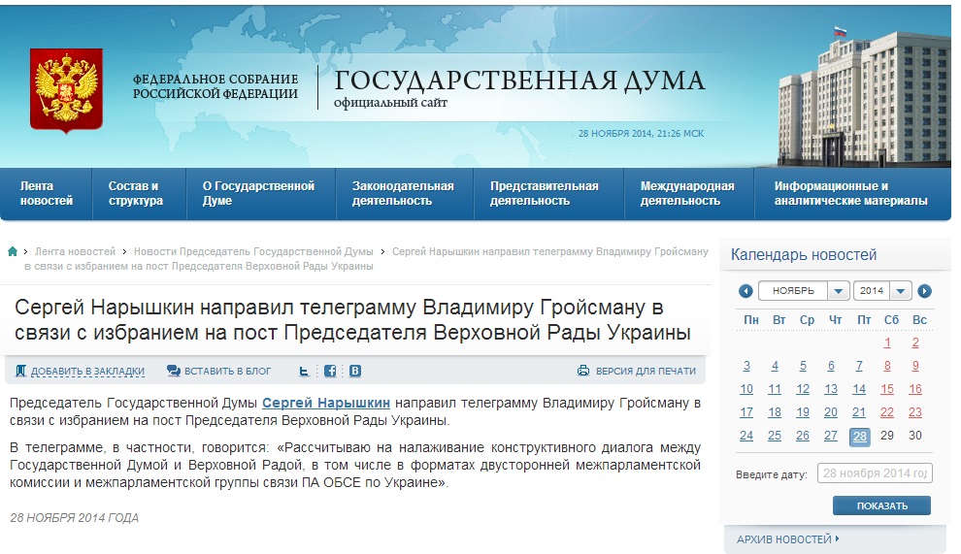This screenshot has width=961, height=554.
Task: Click the ПОКАЗАТЬ button
Action: click(881, 505)
